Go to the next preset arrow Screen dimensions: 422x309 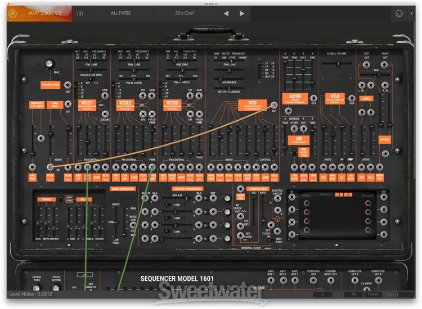click(x=242, y=13)
